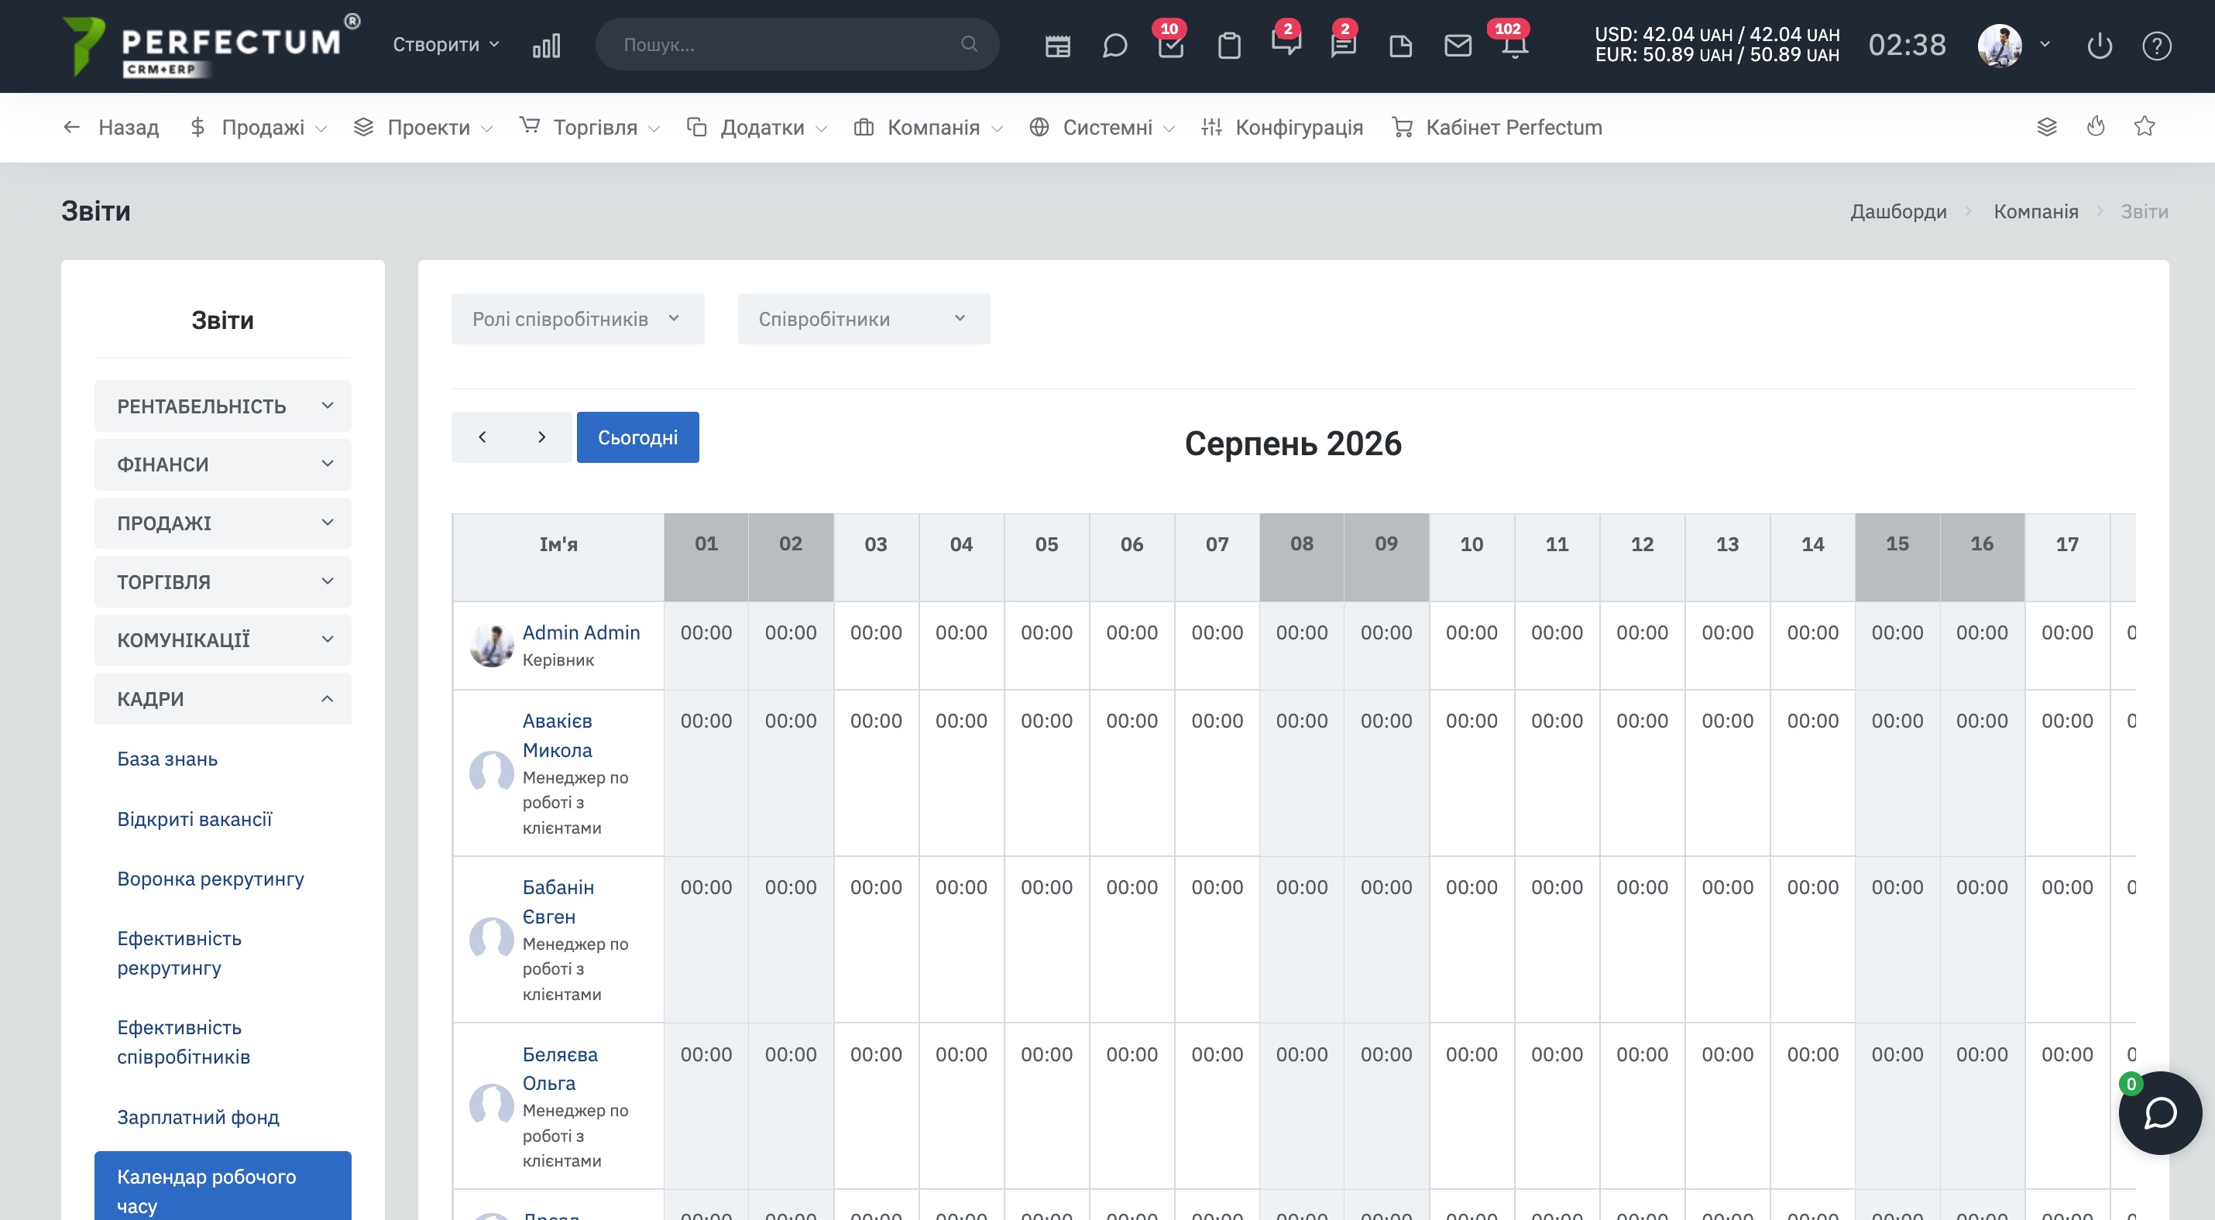Open База знань report link
Image resolution: width=2215 pixels, height=1220 pixels.
pyautogui.click(x=167, y=759)
